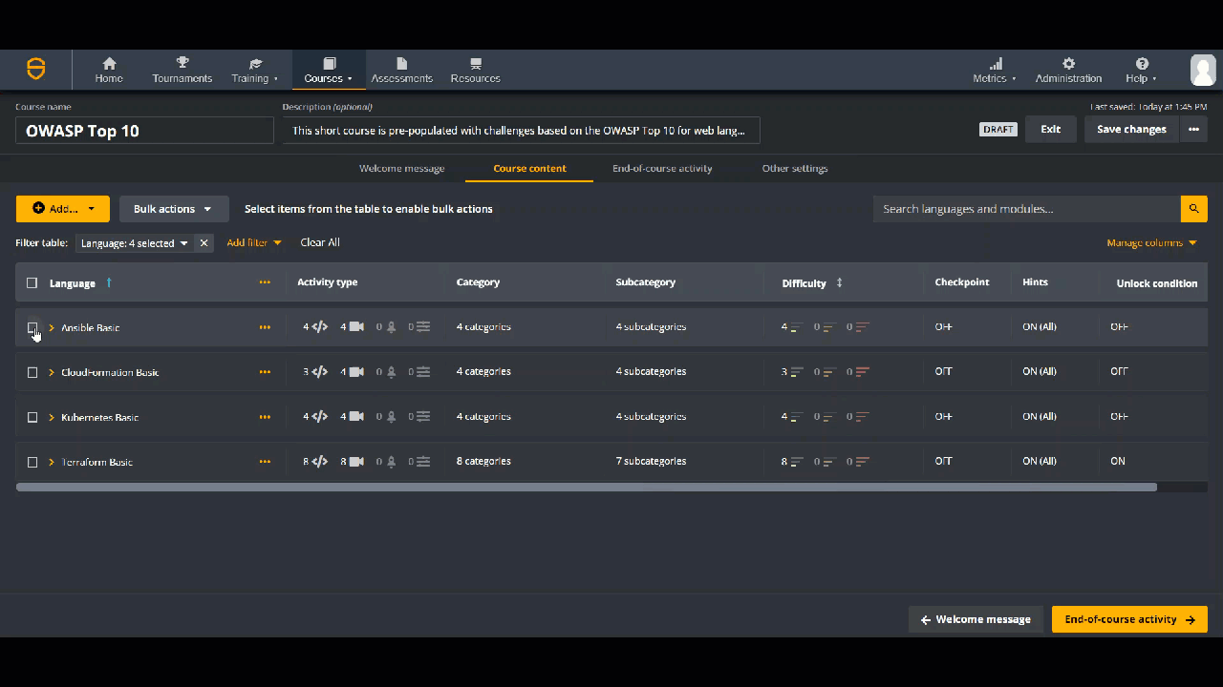Click the list icon in CloudFormation row
1223x687 pixels.
[422, 371]
